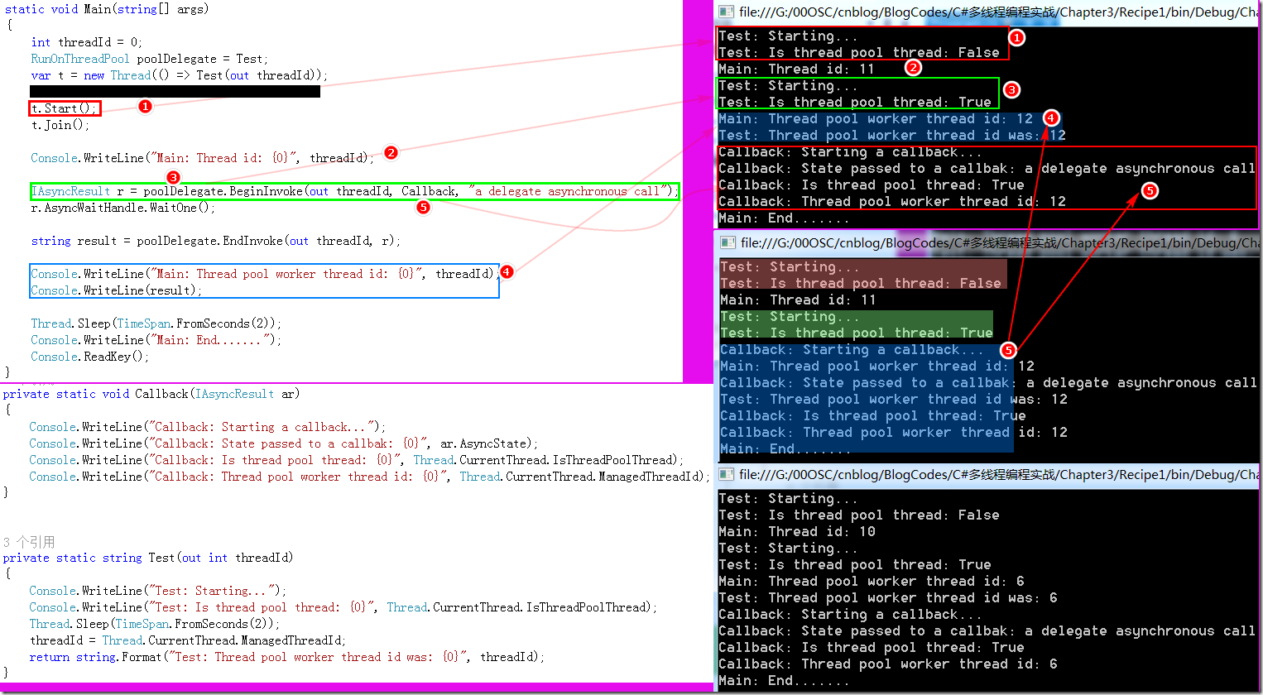Click 'Main: End.......' in top console

point(784,218)
